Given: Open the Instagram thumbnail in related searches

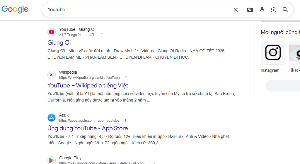Looking at the screenshot, I should tap(273, 53).
